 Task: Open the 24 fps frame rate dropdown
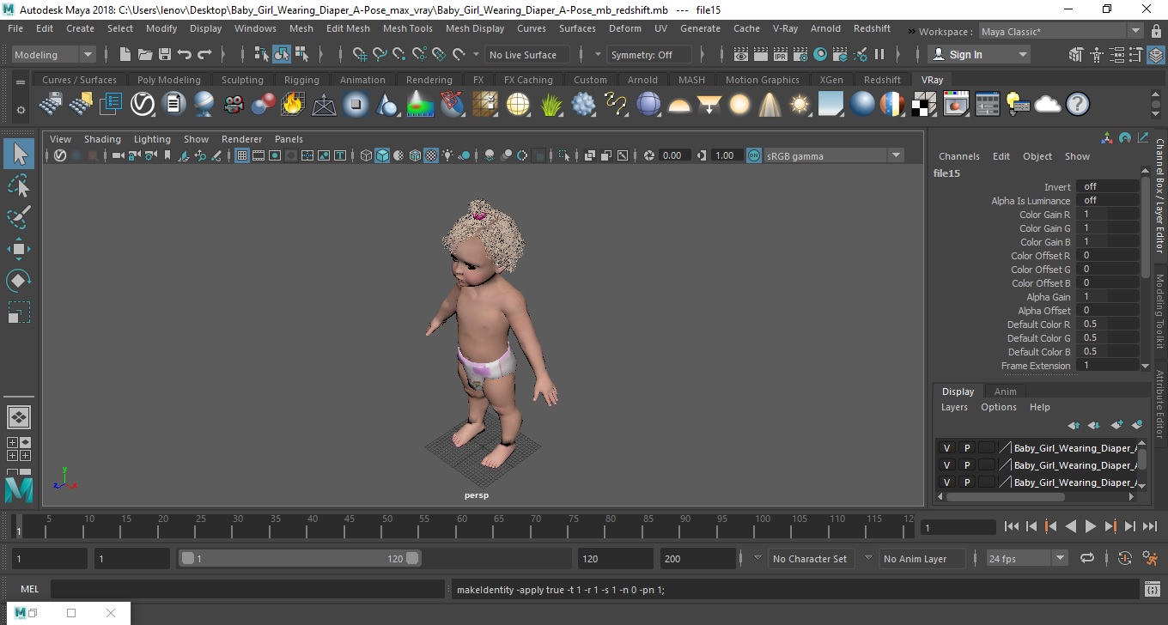coord(1027,558)
